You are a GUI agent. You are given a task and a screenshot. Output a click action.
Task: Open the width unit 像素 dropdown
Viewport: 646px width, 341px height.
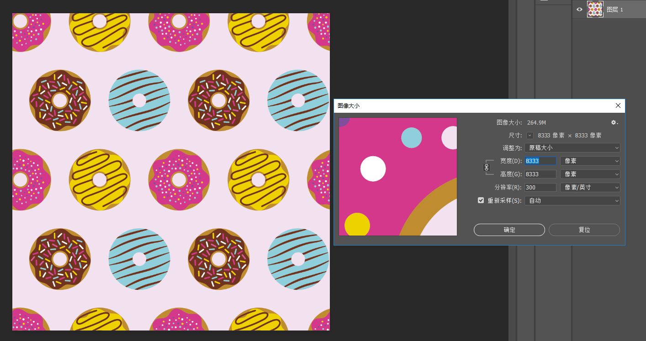click(x=590, y=161)
